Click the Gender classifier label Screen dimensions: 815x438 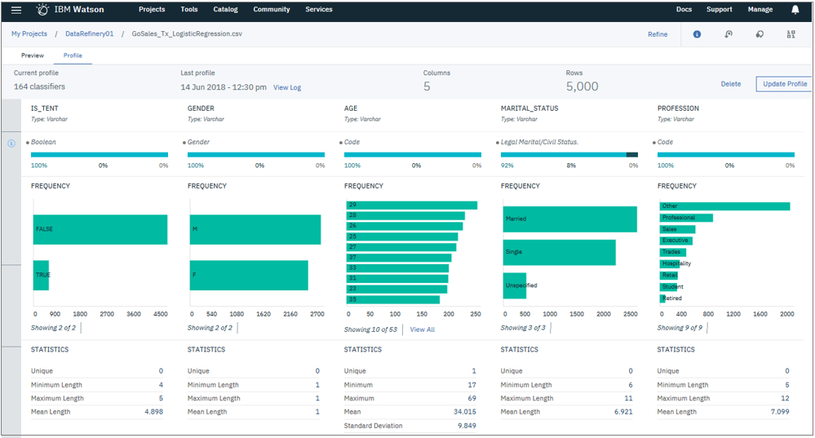pos(198,142)
